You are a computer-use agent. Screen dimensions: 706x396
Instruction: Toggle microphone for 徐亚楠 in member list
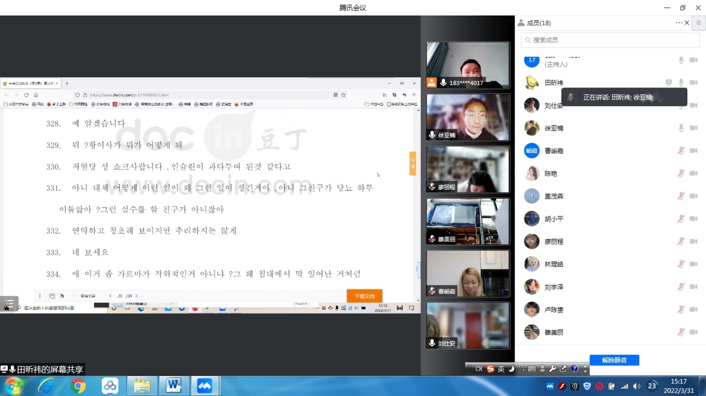click(681, 128)
